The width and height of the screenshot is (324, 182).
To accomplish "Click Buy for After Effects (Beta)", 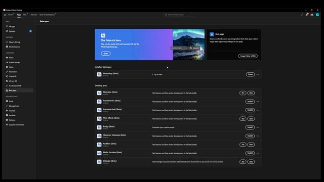I will point(251,119).
